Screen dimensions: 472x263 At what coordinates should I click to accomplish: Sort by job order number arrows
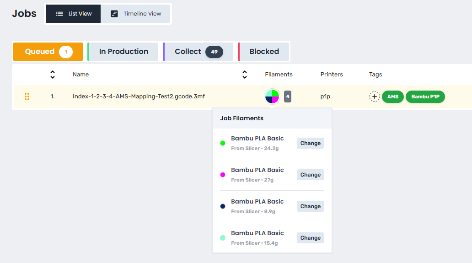tap(53, 75)
